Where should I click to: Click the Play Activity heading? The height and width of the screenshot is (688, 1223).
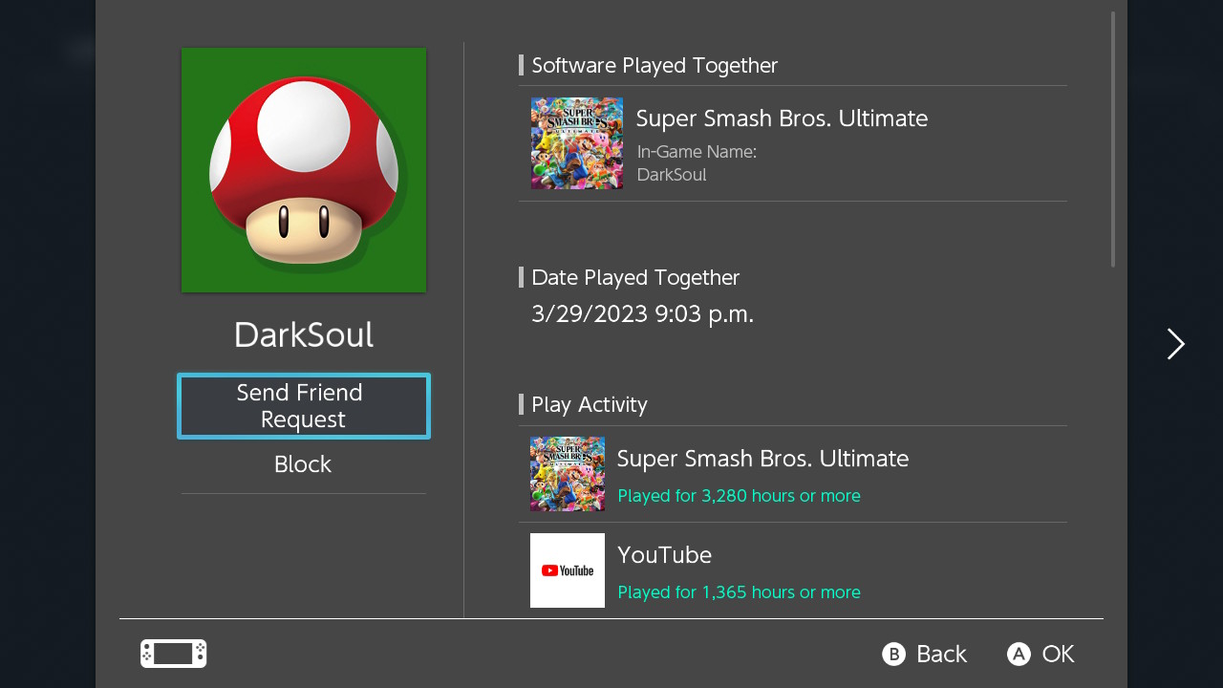pos(590,404)
